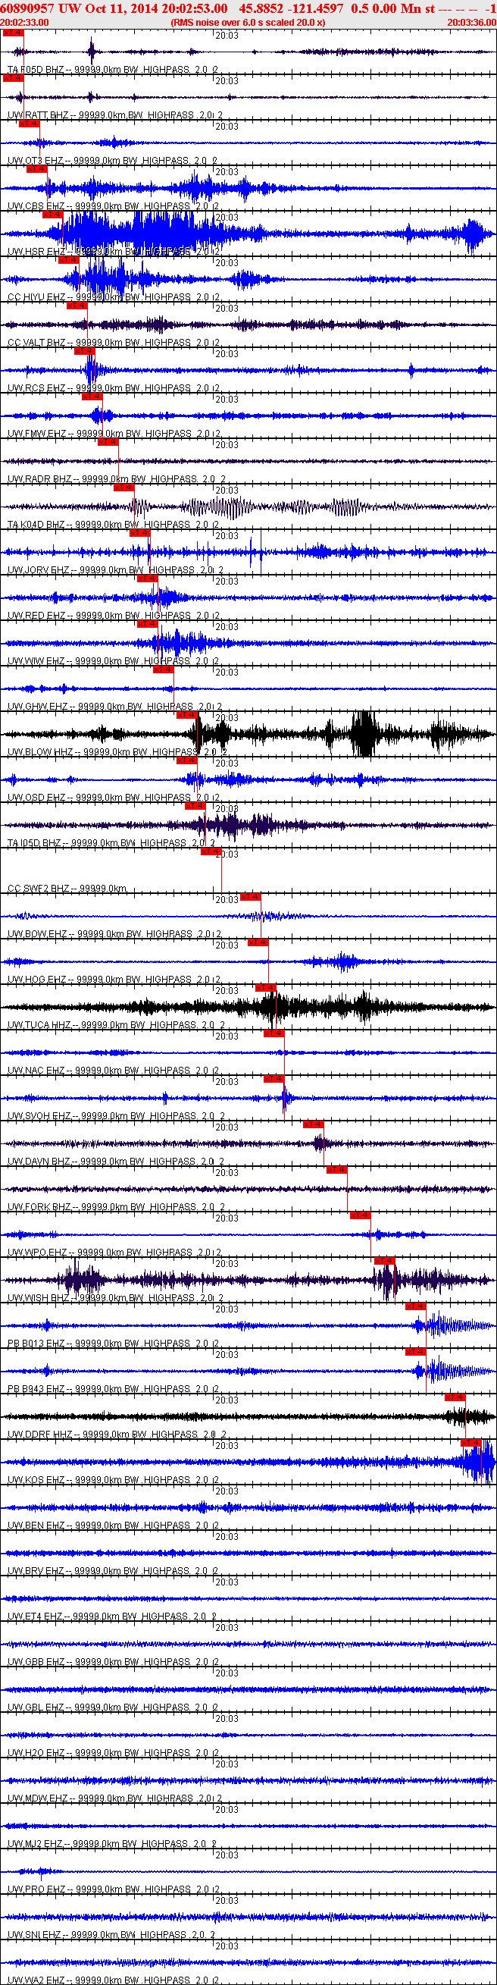Click the black UW.TUCA HHZ waveform trace

tap(248, 1006)
